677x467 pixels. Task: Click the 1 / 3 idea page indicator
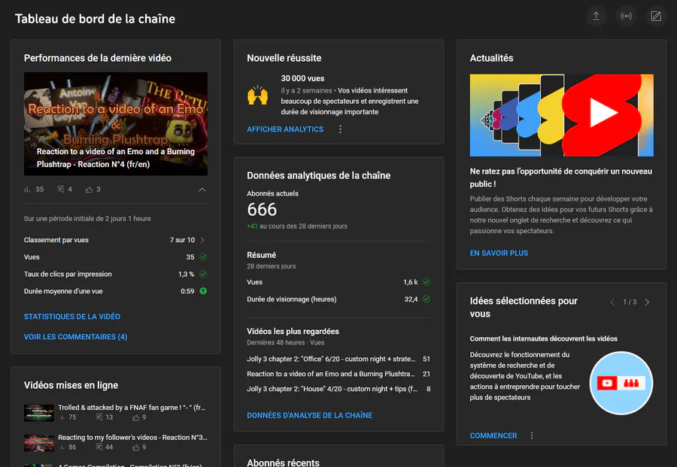coord(630,302)
